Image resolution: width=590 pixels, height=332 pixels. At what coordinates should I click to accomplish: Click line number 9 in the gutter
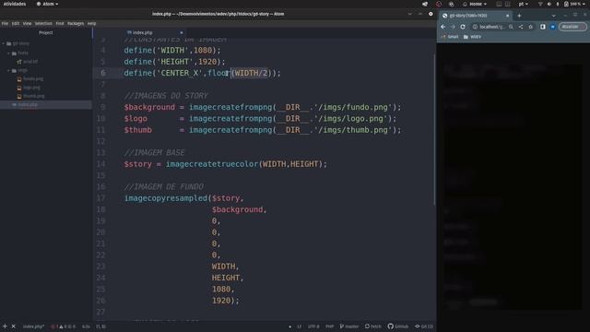click(x=102, y=107)
